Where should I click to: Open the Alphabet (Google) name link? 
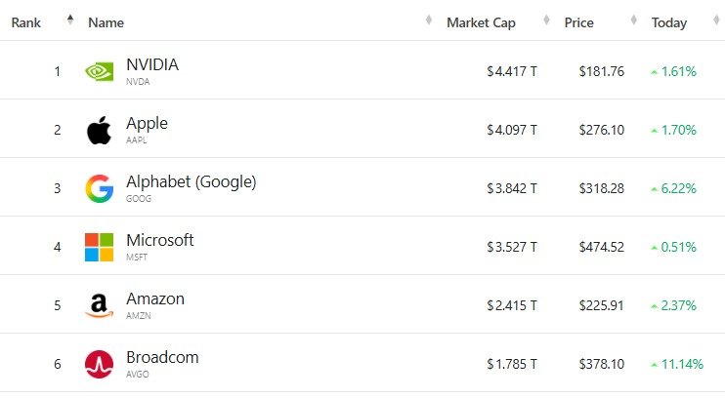pos(191,182)
